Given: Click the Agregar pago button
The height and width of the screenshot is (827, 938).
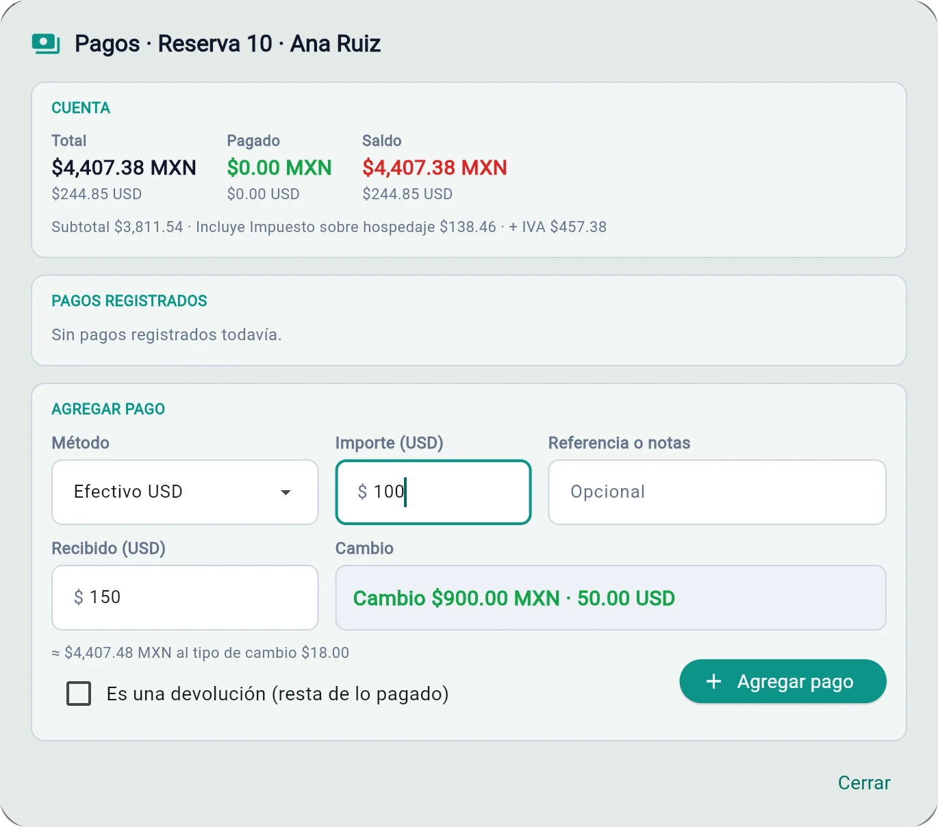Looking at the screenshot, I should 783,681.
